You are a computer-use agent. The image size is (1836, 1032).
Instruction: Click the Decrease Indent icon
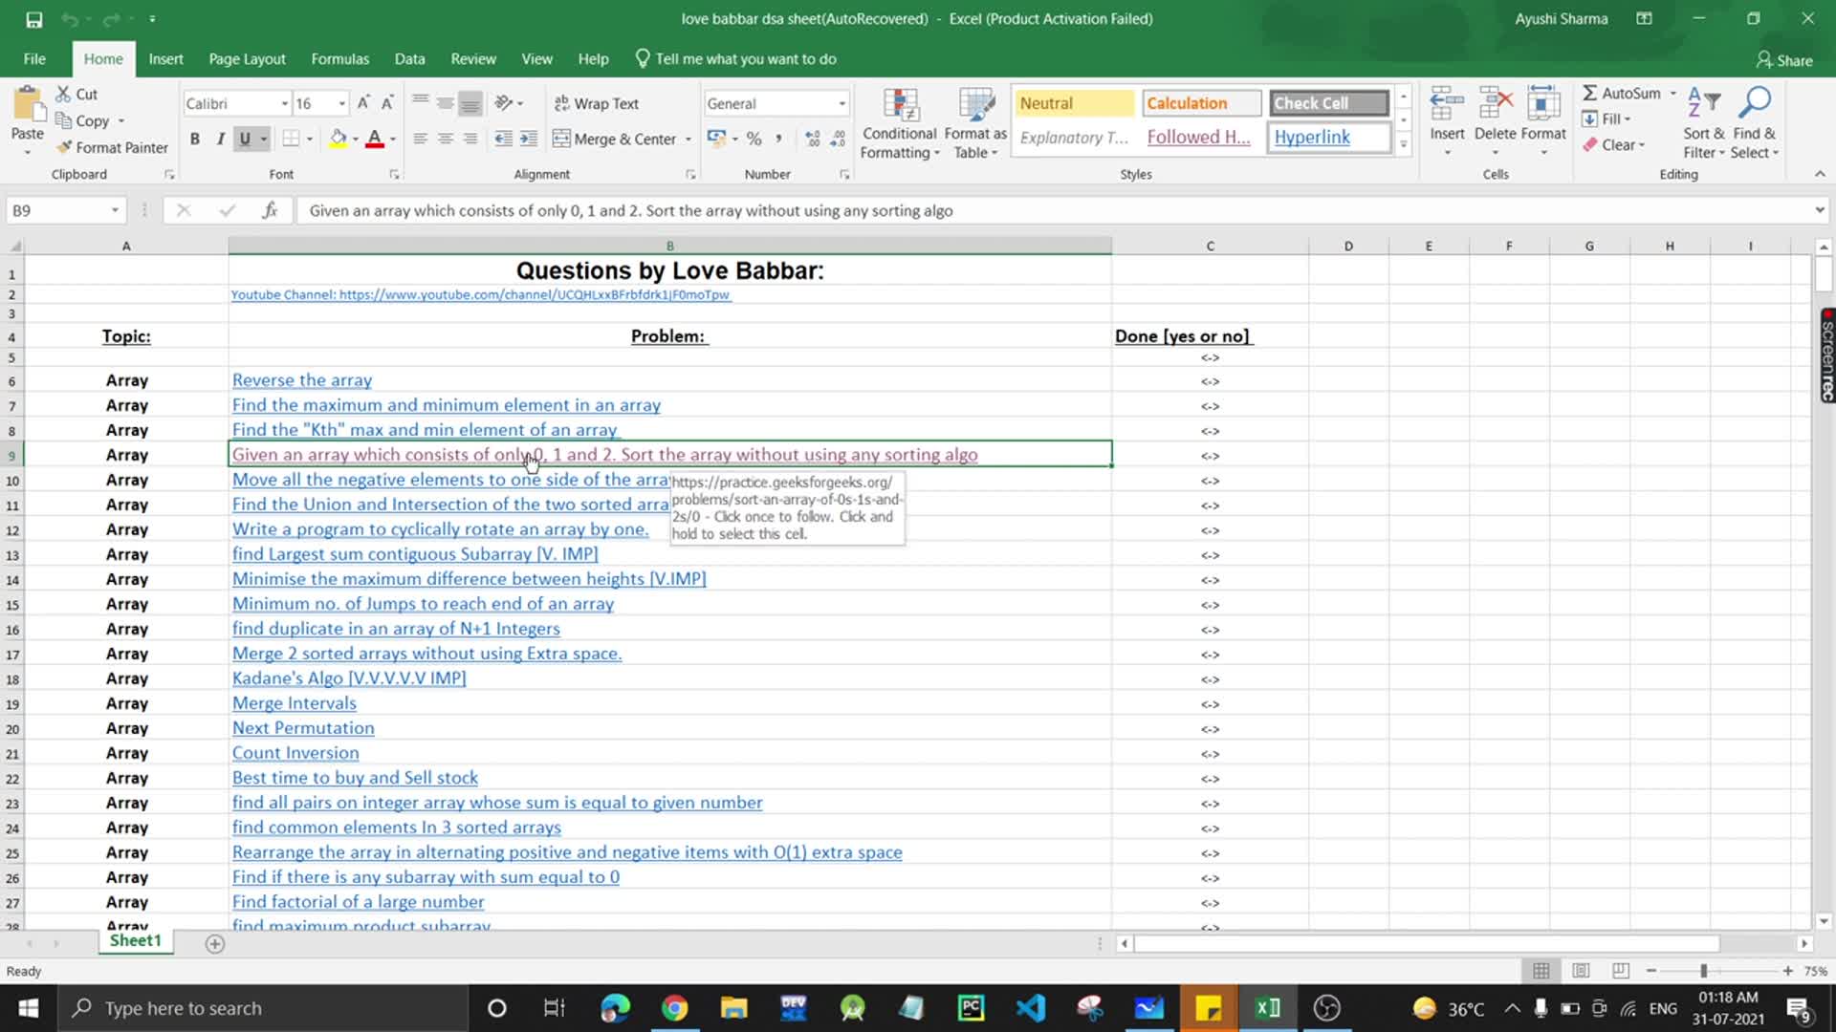coord(503,139)
